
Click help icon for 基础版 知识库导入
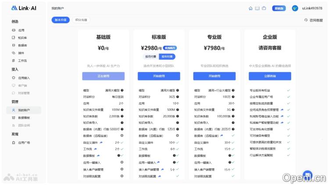122,123
